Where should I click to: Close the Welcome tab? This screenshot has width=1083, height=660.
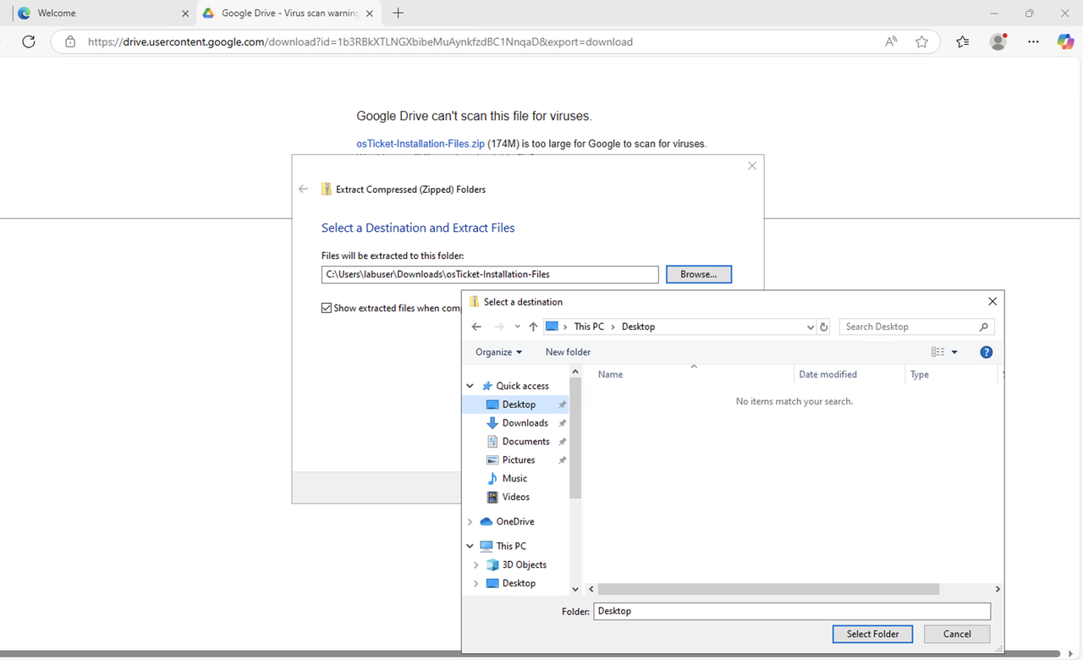click(185, 14)
